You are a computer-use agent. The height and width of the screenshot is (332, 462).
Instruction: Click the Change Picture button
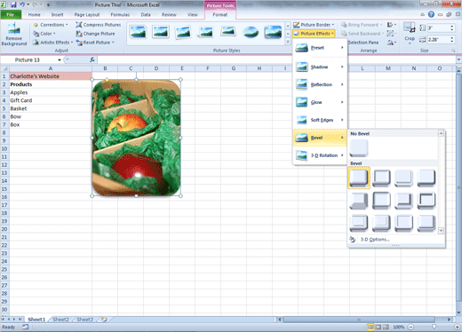[x=95, y=34]
